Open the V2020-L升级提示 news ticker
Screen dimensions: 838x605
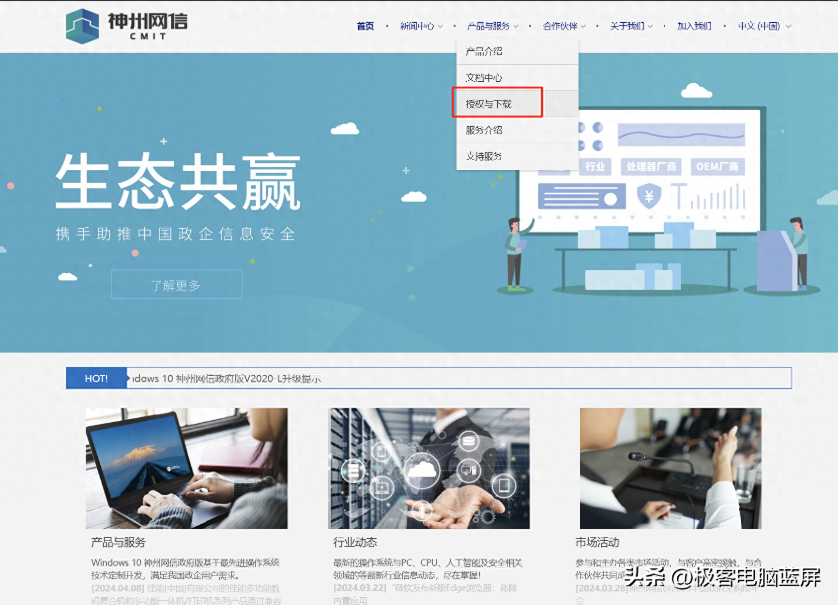[227, 379]
